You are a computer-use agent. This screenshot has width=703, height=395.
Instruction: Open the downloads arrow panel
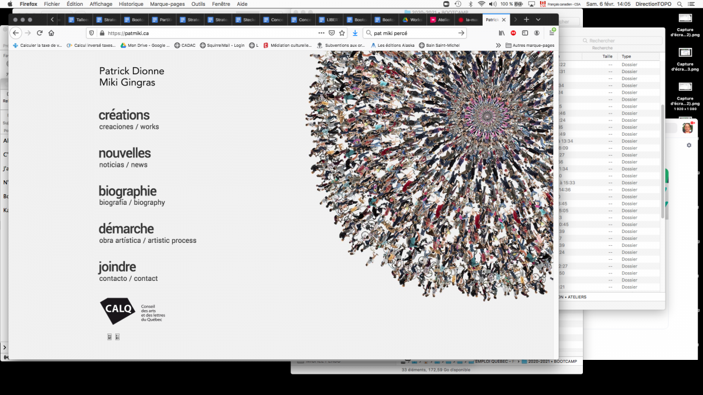coord(355,33)
